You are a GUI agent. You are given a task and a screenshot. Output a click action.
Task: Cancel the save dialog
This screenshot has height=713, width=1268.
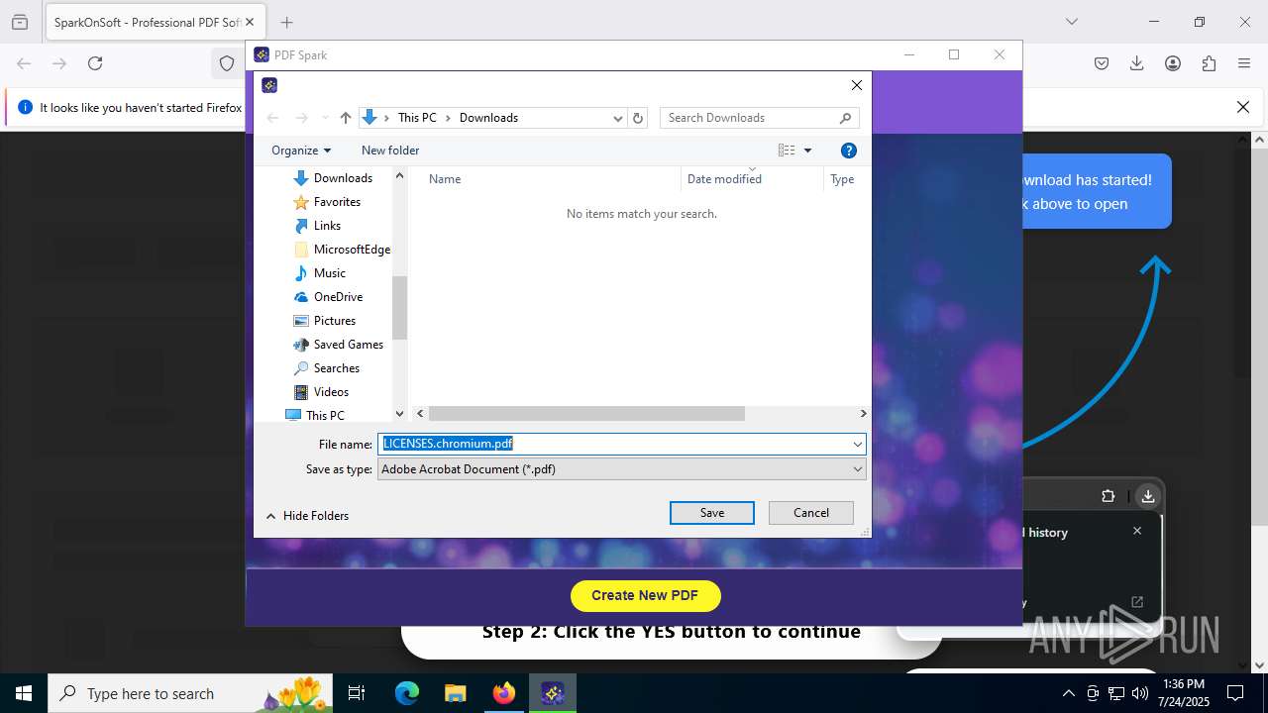point(810,513)
